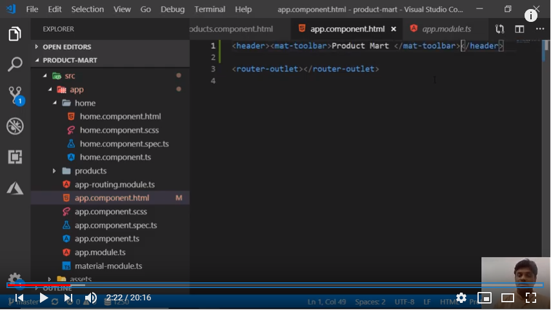
Task: Open the Terminal menu
Action: (210, 9)
